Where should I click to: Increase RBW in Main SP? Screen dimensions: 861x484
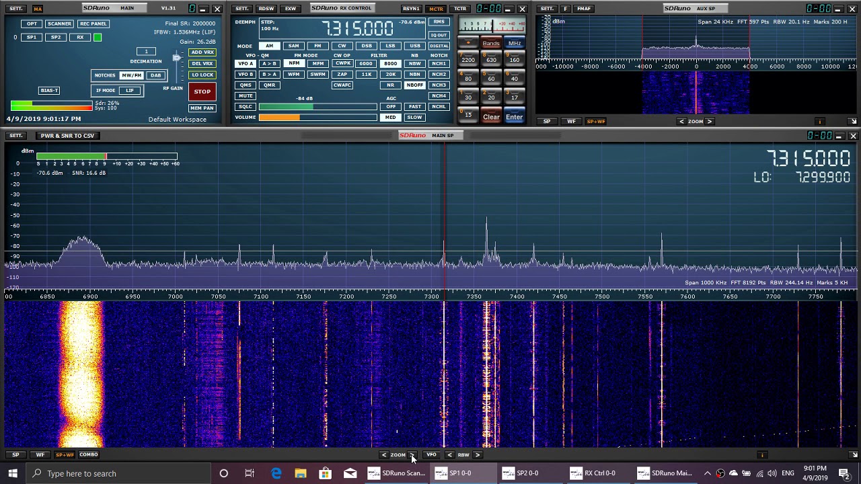point(478,455)
